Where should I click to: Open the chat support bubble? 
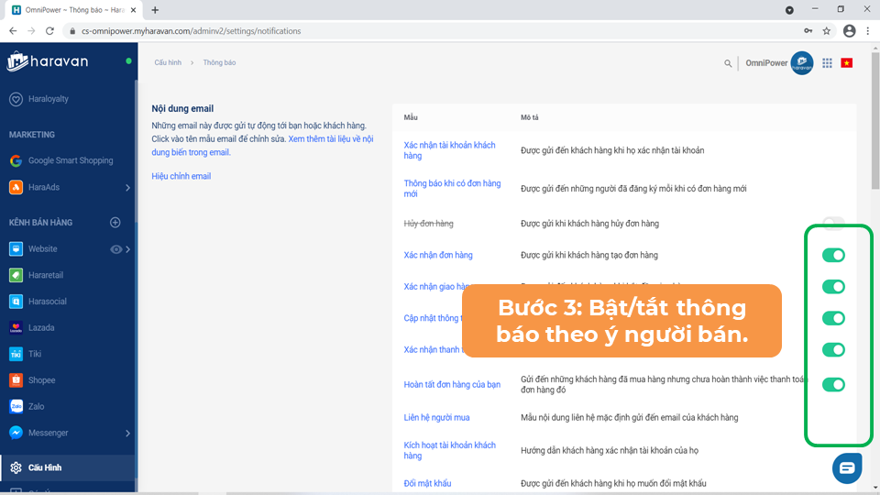(846, 467)
